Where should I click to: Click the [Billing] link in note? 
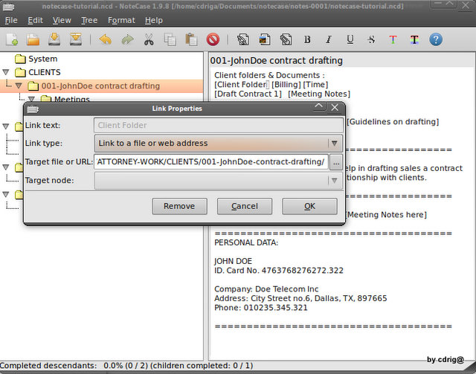point(286,85)
